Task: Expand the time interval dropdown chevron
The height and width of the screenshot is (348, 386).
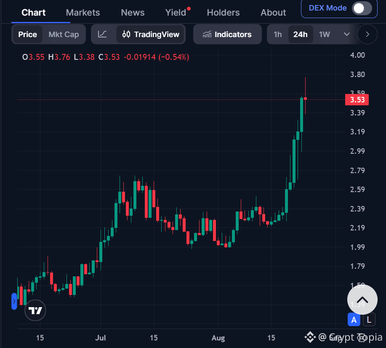Action: pyautogui.click(x=346, y=34)
